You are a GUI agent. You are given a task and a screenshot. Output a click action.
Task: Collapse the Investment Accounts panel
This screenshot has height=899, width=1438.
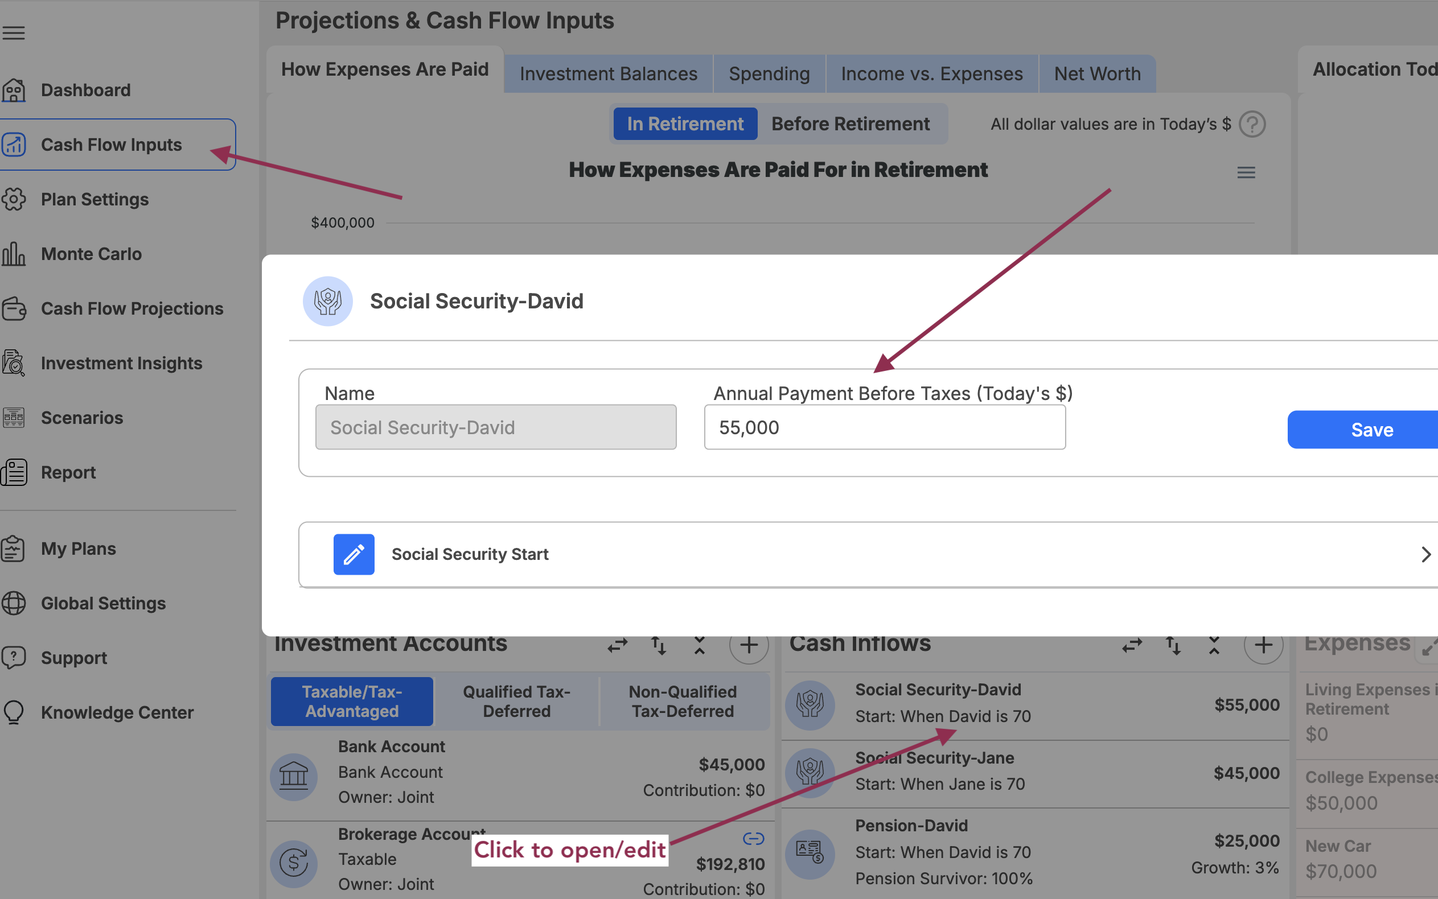[x=699, y=646]
